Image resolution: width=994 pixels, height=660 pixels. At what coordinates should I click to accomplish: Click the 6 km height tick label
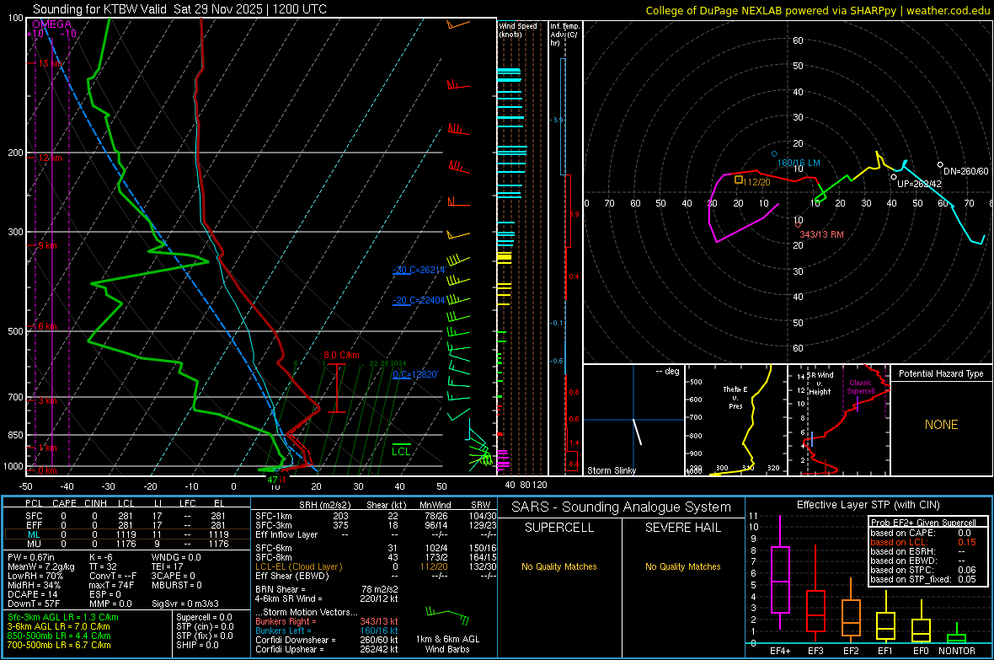point(47,326)
